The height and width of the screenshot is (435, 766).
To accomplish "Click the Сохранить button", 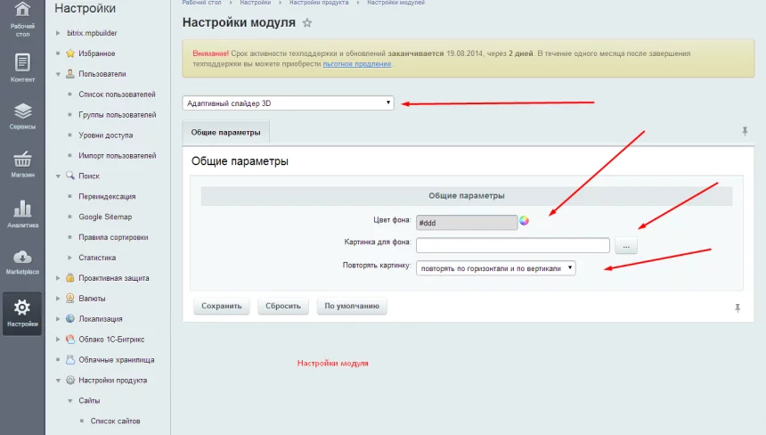I will coord(222,306).
